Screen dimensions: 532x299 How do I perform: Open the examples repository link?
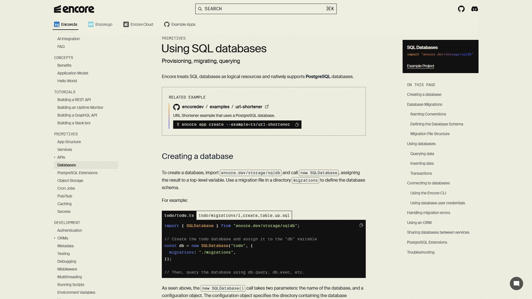219,107
